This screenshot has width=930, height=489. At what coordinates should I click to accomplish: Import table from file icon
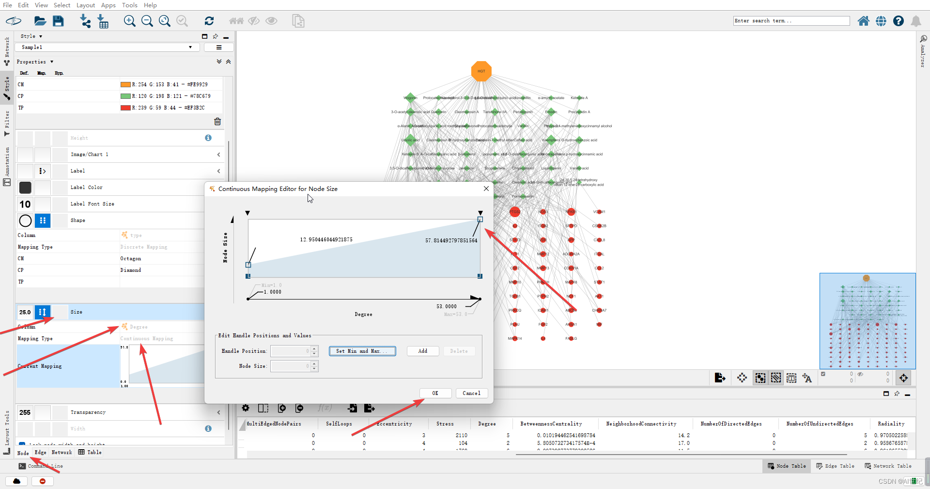pos(103,21)
